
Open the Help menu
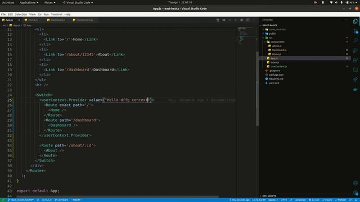[x=67, y=14]
